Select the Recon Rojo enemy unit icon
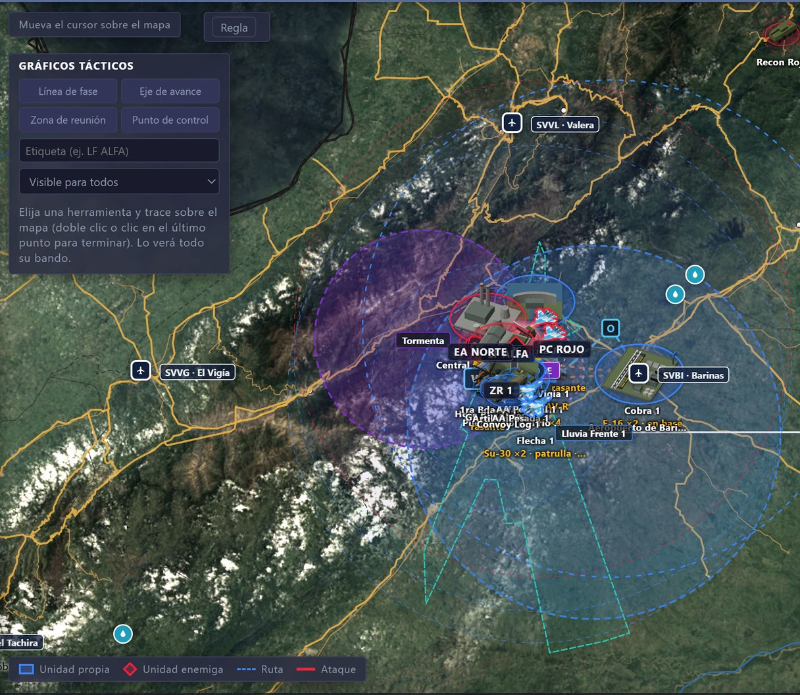800x695 pixels. (x=784, y=33)
